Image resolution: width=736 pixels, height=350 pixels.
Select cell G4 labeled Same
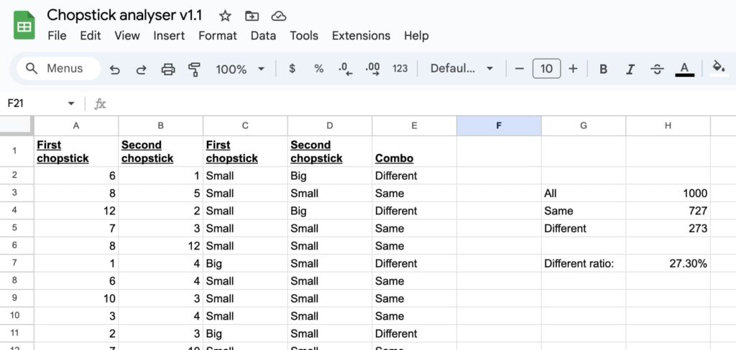pyautogui.click(x=583, y=210)
